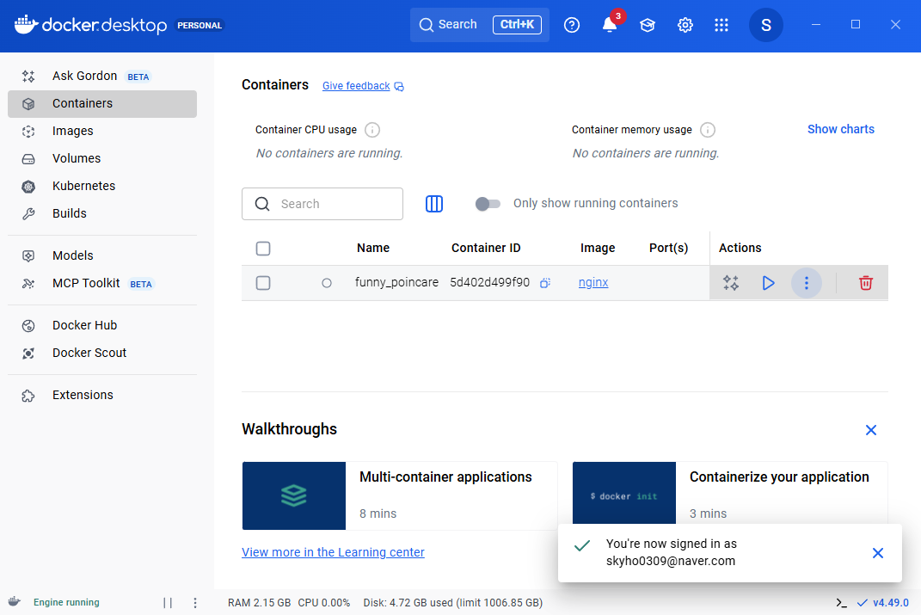The width and height of the screenshot is (921, 615).
Task: Open Multi-container applications walkthrough card
Action: click(399, 495)
